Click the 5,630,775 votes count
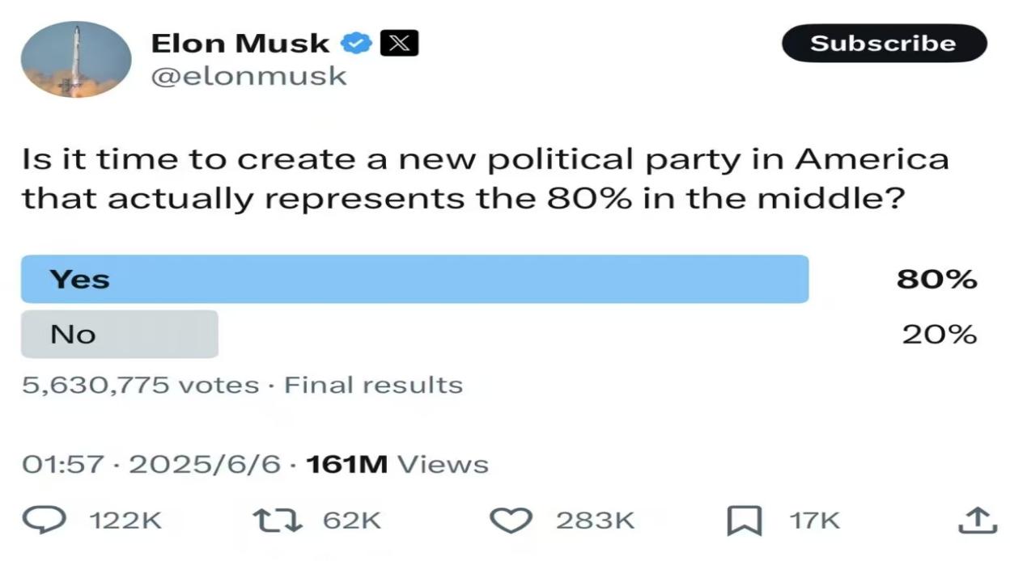Image resolution: width=1027 pixels, height=561 pixels. [140, 385]
